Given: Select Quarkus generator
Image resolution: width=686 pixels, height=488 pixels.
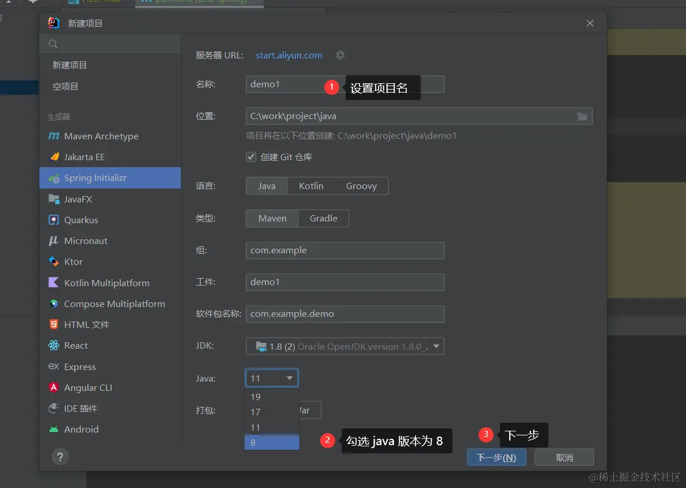Looking at the screenshot, I should (x=110, y=220).
